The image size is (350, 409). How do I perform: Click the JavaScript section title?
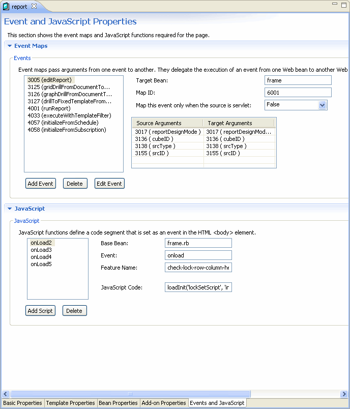30,209
